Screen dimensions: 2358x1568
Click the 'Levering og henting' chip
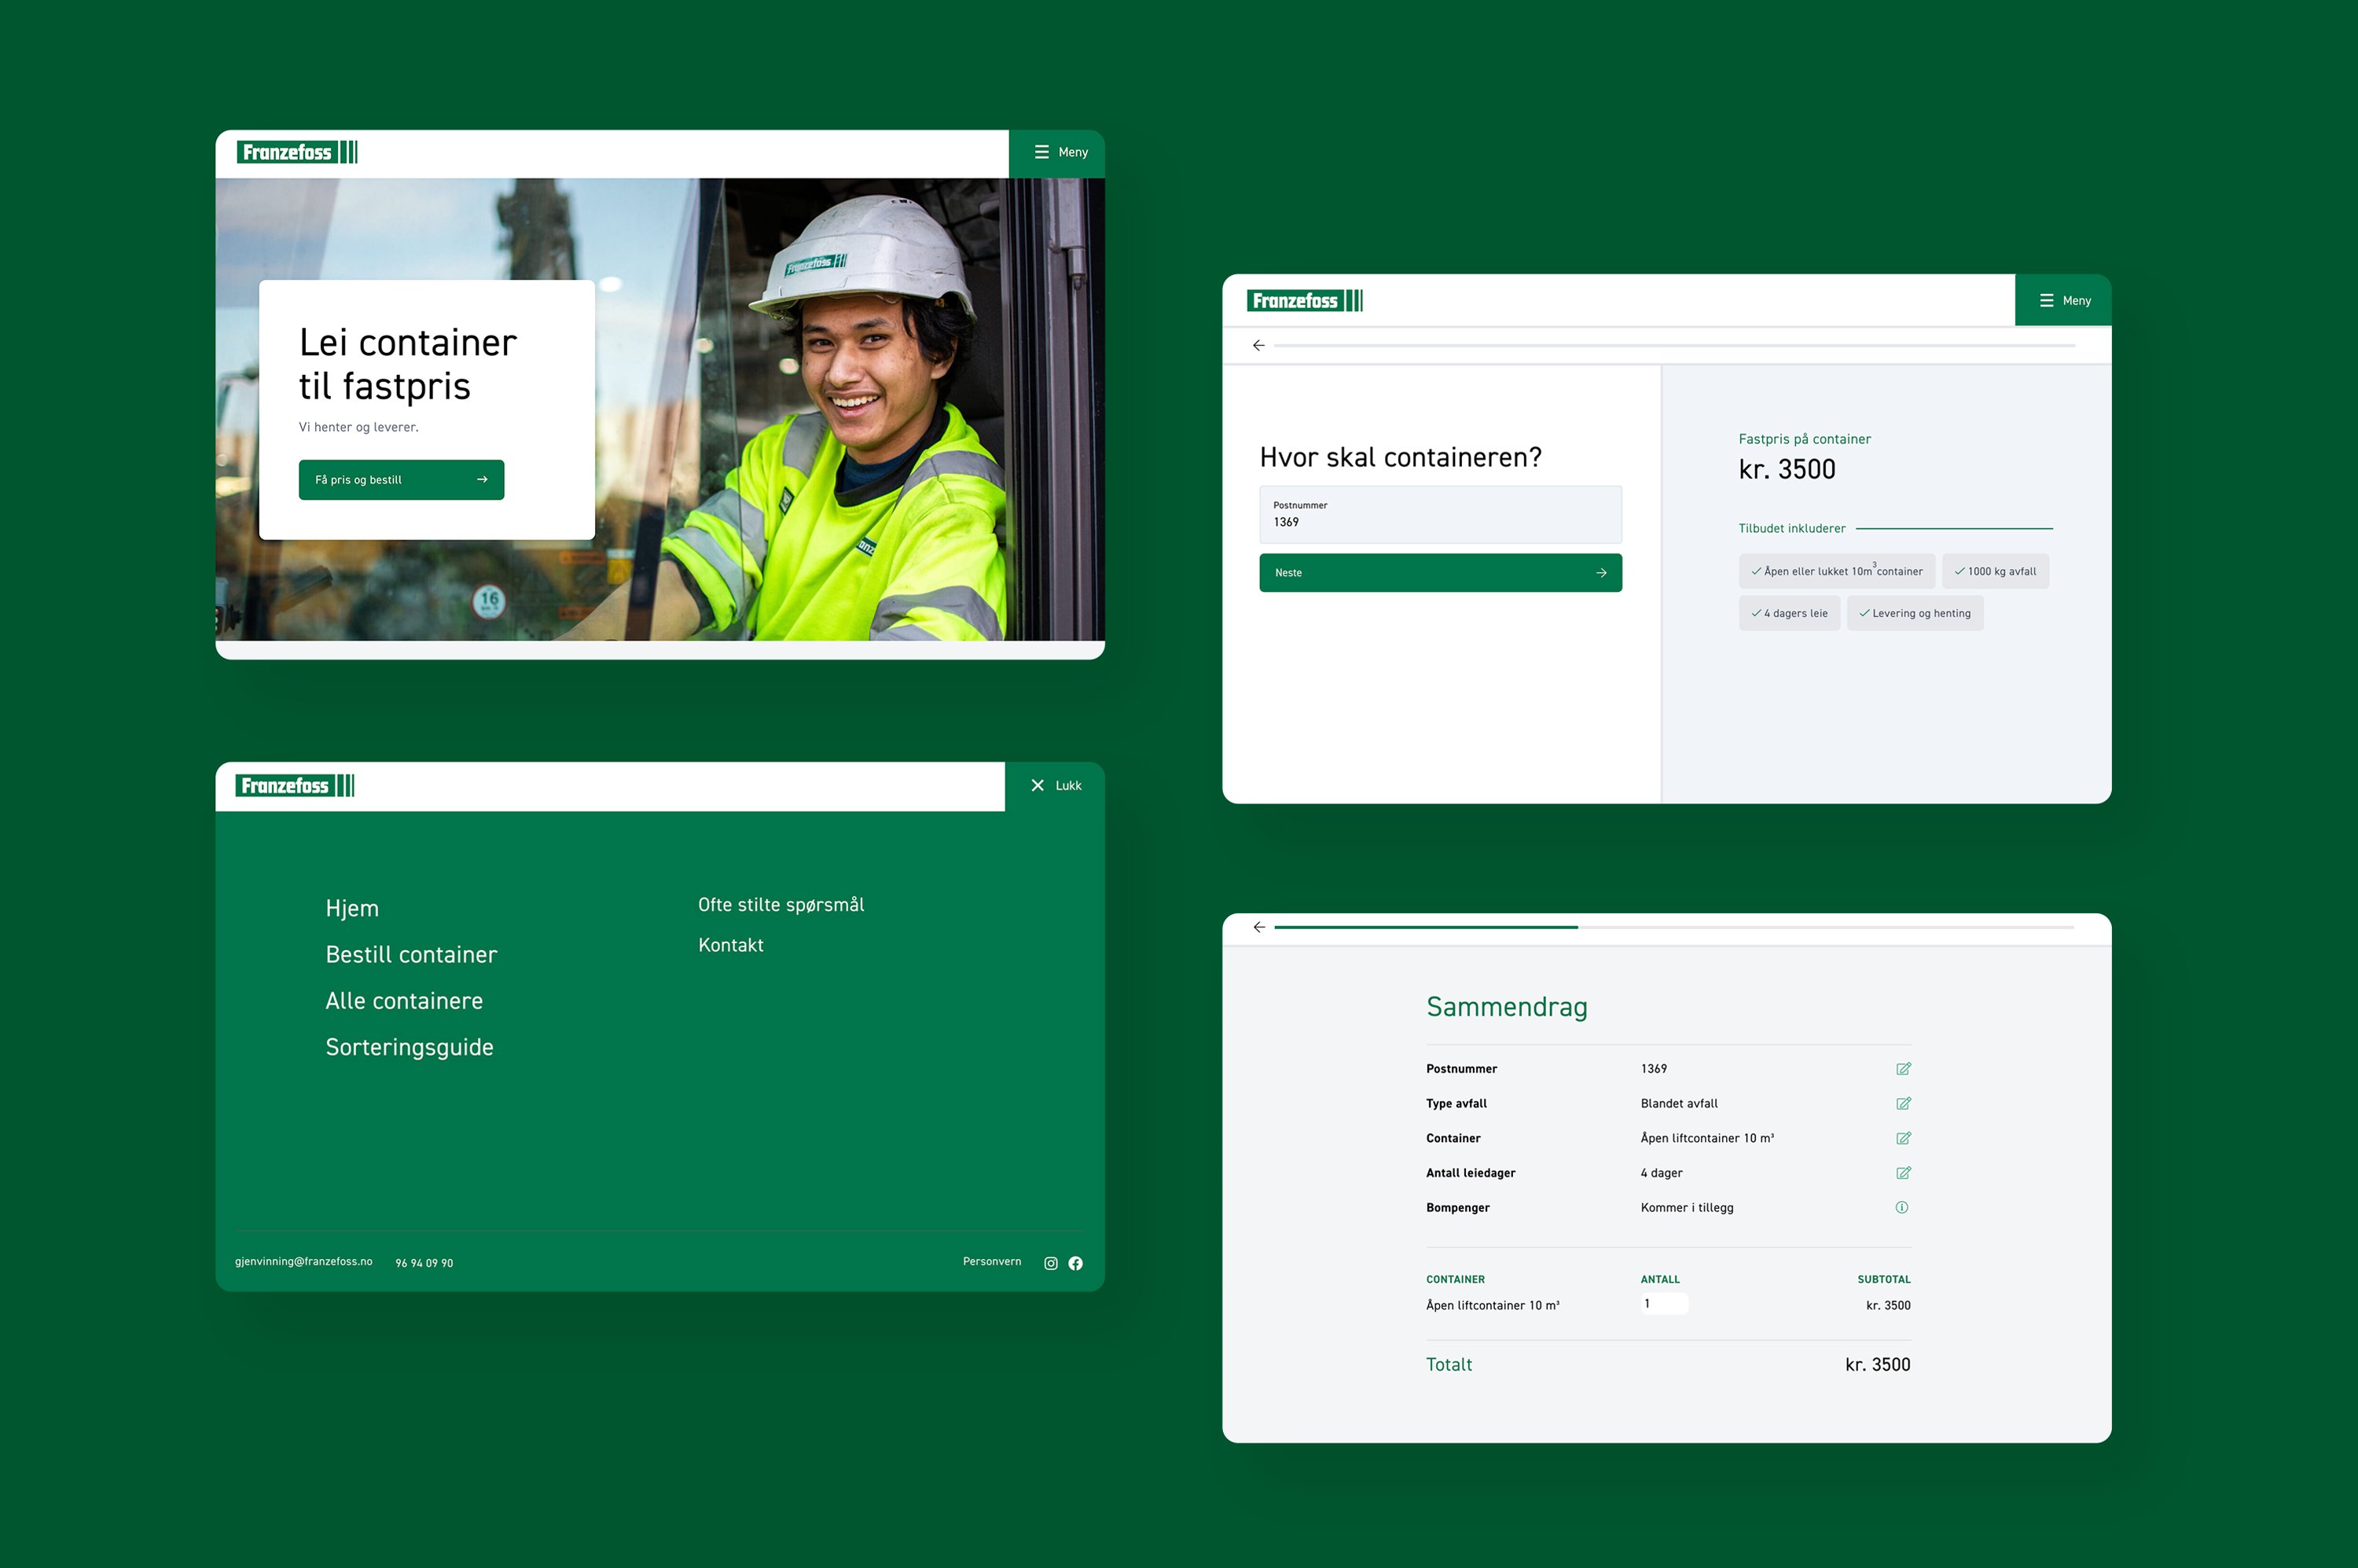click(1915, 613)
